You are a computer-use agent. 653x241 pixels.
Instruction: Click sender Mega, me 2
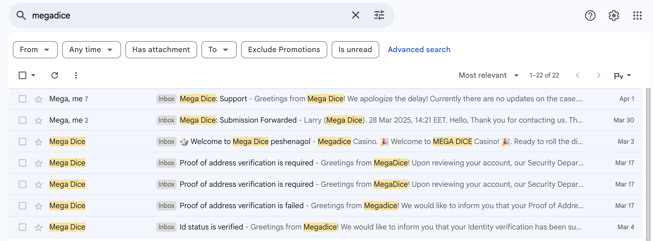pos(69,120)
